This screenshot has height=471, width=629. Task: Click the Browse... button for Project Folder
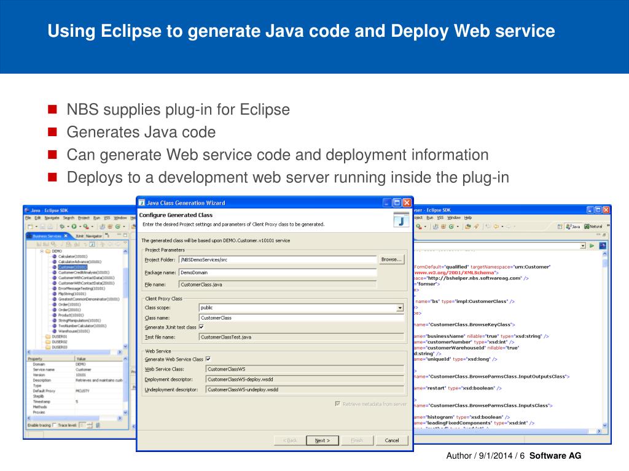pos(391,259)
